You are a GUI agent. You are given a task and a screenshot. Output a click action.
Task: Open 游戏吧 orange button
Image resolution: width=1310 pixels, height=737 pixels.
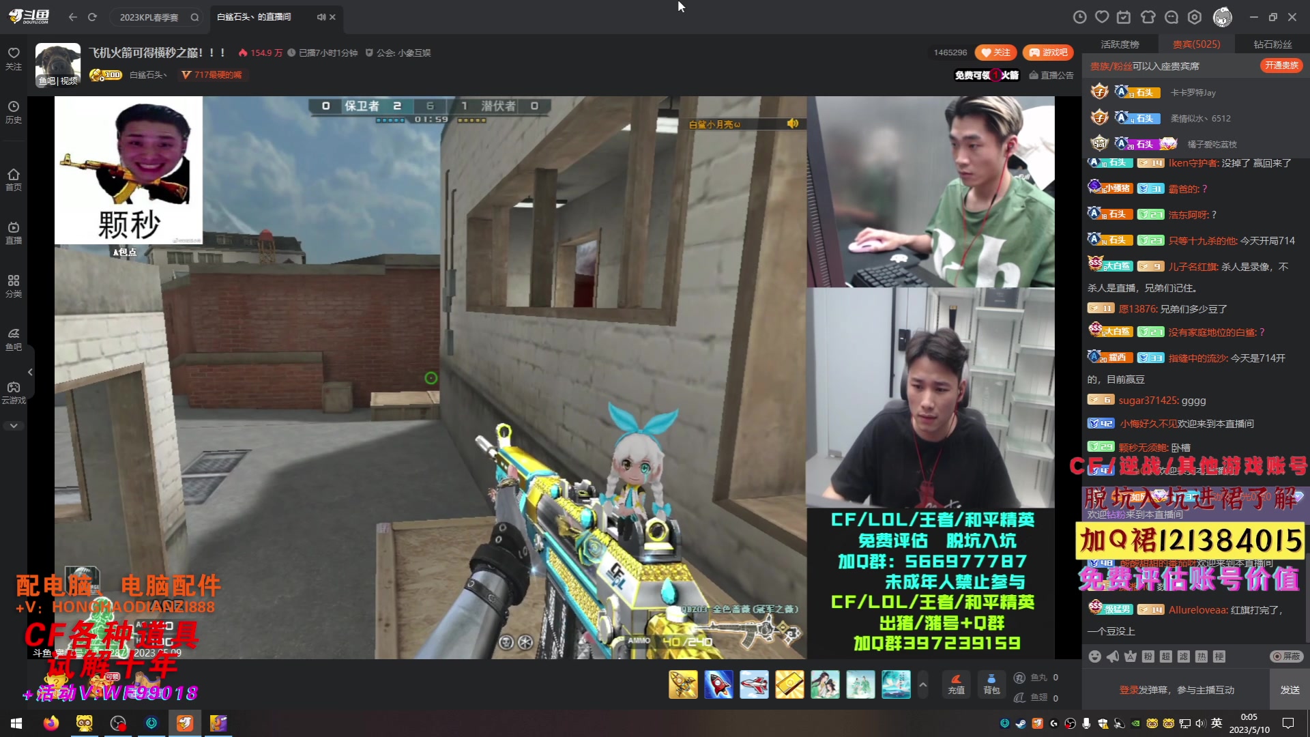pyautogui.click(x=1049, y=53)
